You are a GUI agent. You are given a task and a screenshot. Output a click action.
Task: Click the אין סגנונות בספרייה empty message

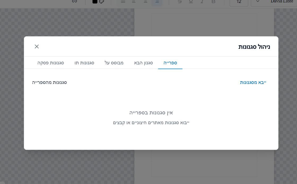151,113
